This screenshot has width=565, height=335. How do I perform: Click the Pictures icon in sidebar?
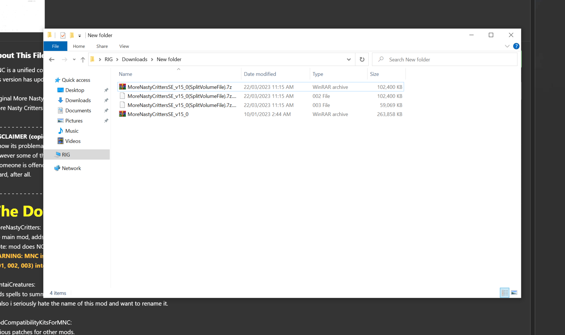(x=61, y=121)
